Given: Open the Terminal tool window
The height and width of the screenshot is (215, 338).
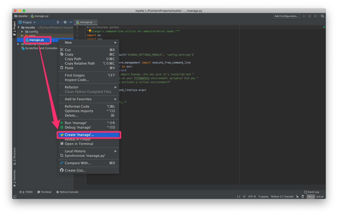Looking at the screenshot, I should pyautogui.click(x=44, y=192).
